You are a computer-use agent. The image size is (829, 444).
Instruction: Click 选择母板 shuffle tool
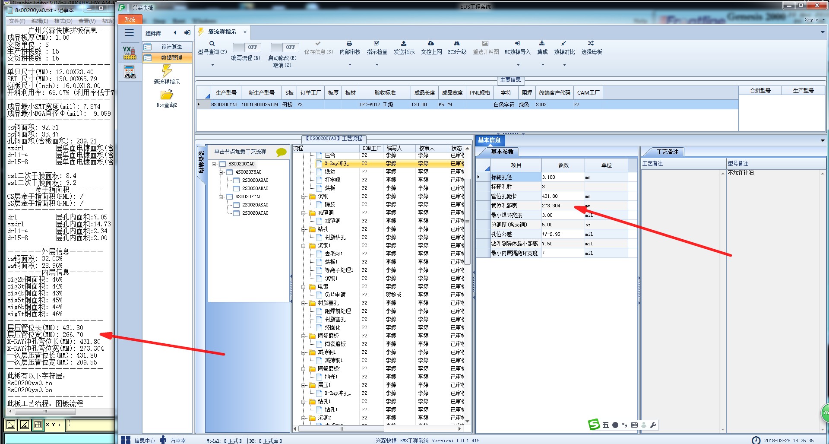point(592,48)
